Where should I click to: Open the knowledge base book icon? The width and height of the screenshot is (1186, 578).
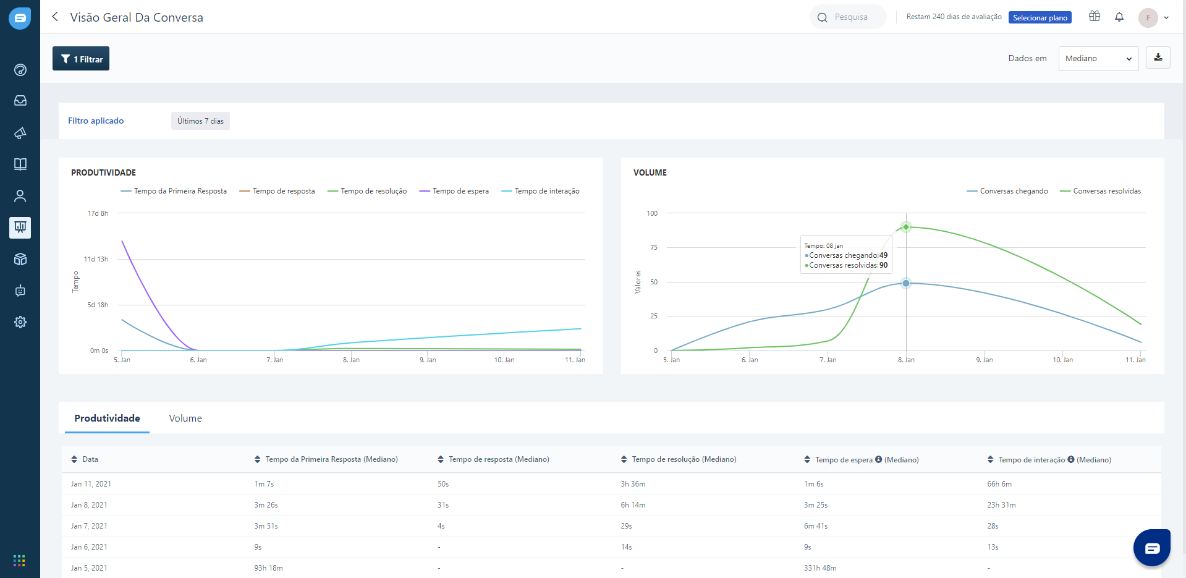(x=20, y=164)
